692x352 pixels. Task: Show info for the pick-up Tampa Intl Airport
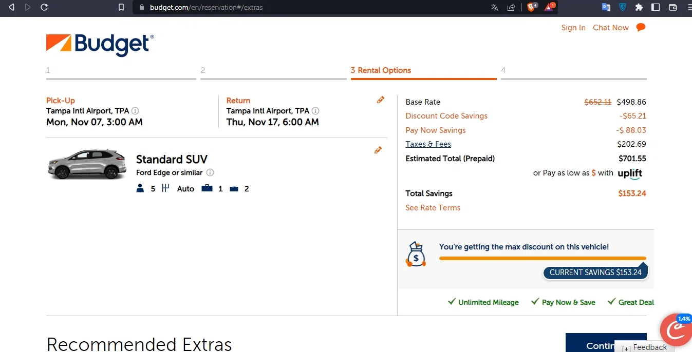pyautogui.click(x=135, y=111)
